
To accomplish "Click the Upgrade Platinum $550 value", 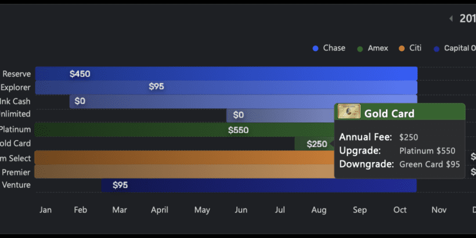I will (x=427, y=151).
